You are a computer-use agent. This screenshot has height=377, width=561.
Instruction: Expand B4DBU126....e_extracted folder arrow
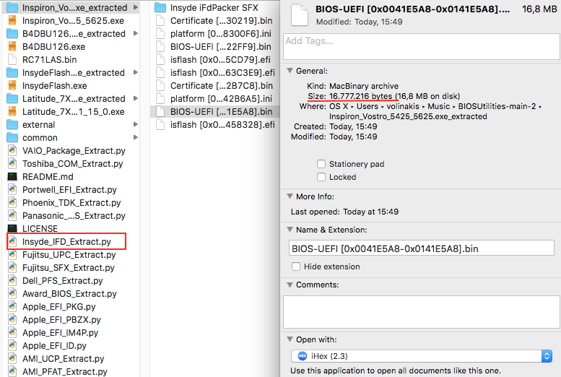click(x=136, y=33)
